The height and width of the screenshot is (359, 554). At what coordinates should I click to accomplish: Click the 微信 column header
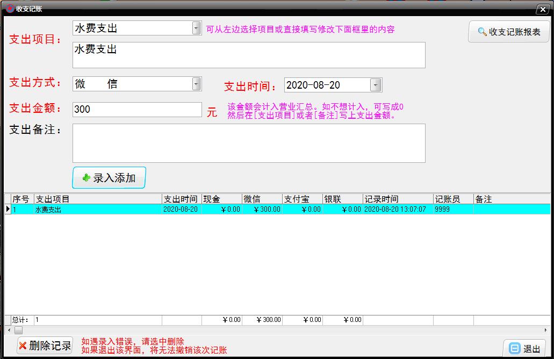coord(262,199)
